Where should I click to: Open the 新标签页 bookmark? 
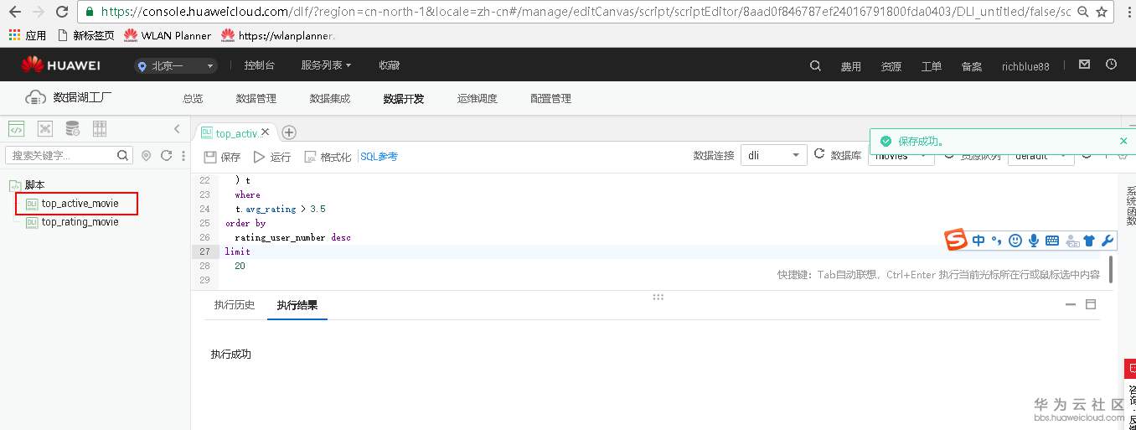click(x=86, y=35)
